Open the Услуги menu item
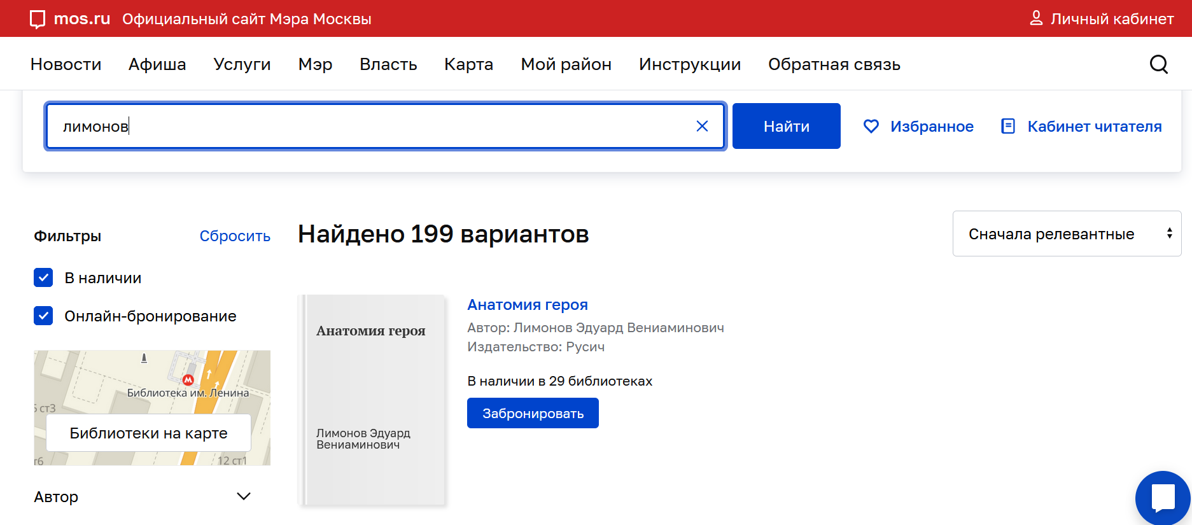1192x525 pixels. (242, 64)
